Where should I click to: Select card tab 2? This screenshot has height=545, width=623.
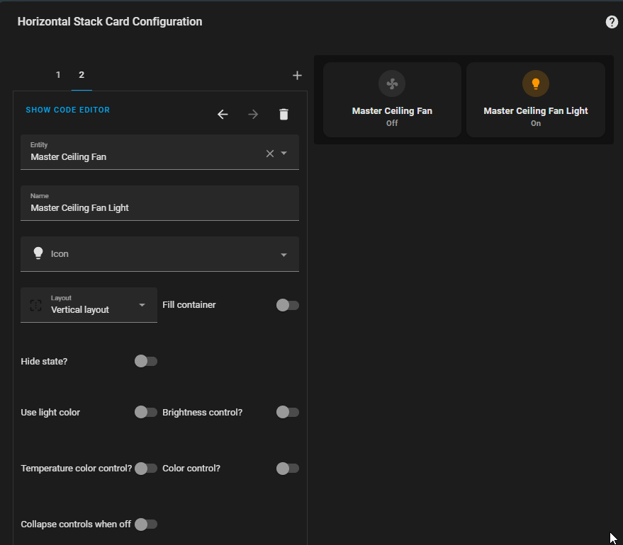click(82, 75)
